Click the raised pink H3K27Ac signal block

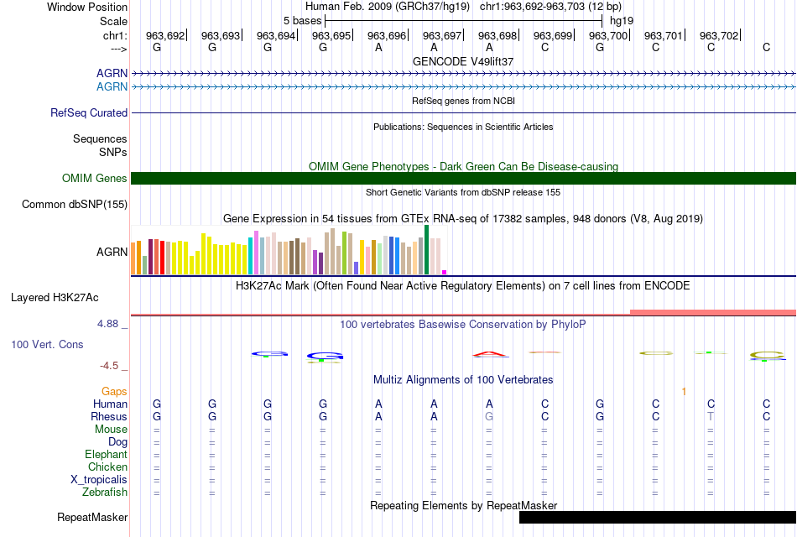click(712, 312)
